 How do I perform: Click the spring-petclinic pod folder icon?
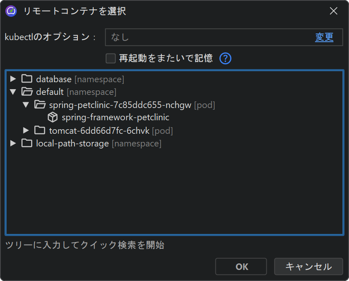[x=40, y=105]
